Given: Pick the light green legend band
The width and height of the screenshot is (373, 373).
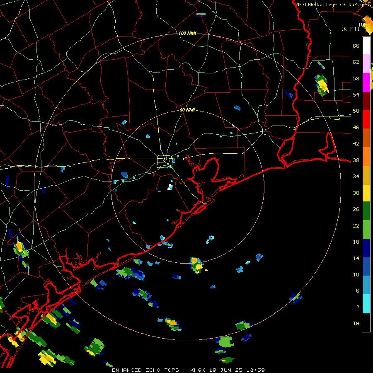Looking at the screenshot, I should click(x=366, y=230).
